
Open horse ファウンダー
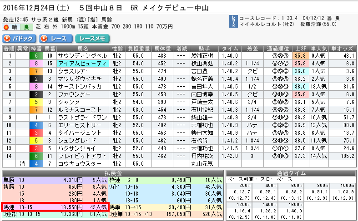coord(75,94)
